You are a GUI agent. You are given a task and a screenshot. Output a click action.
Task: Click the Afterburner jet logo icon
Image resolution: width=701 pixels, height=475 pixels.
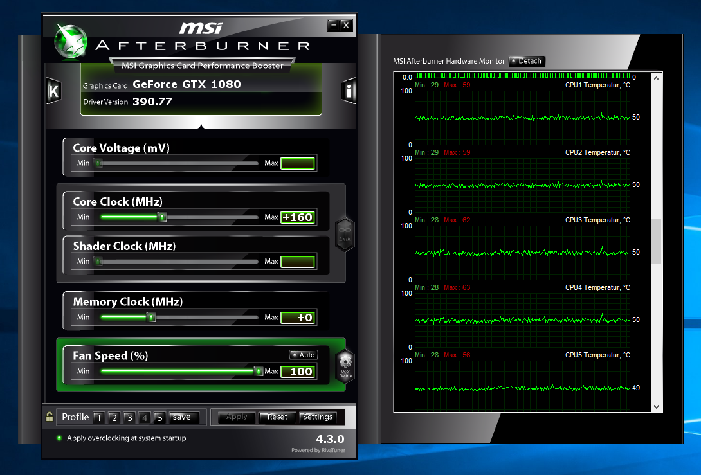click(x=71, y=42)
